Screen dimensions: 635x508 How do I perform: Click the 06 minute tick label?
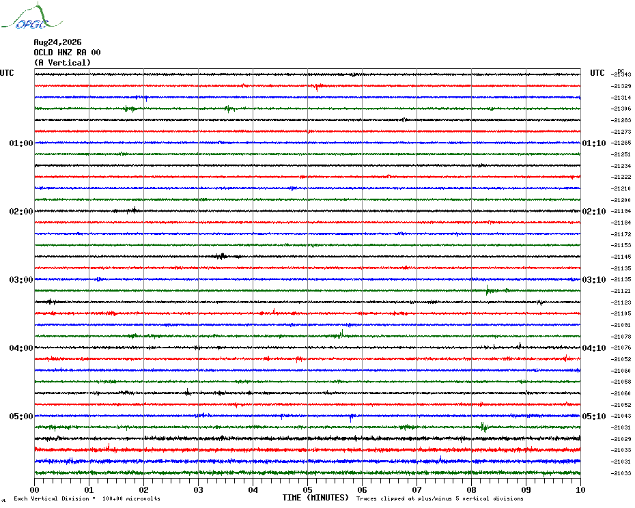(362, 490)
